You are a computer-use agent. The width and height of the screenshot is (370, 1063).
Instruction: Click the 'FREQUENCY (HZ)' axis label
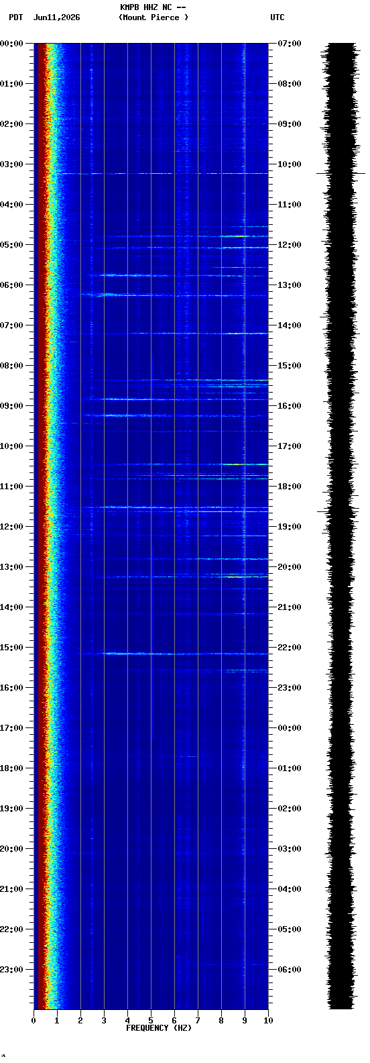pyautogui.click(x=159, y=1028)
